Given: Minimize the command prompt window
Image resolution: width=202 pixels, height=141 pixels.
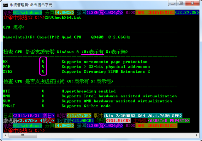Looking at the screenshot, I should [x=173, y=3].
